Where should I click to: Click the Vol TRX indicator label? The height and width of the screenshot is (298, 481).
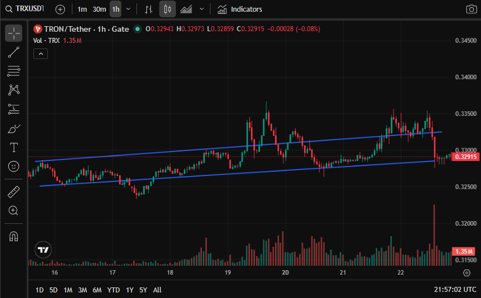pos(46,41)
